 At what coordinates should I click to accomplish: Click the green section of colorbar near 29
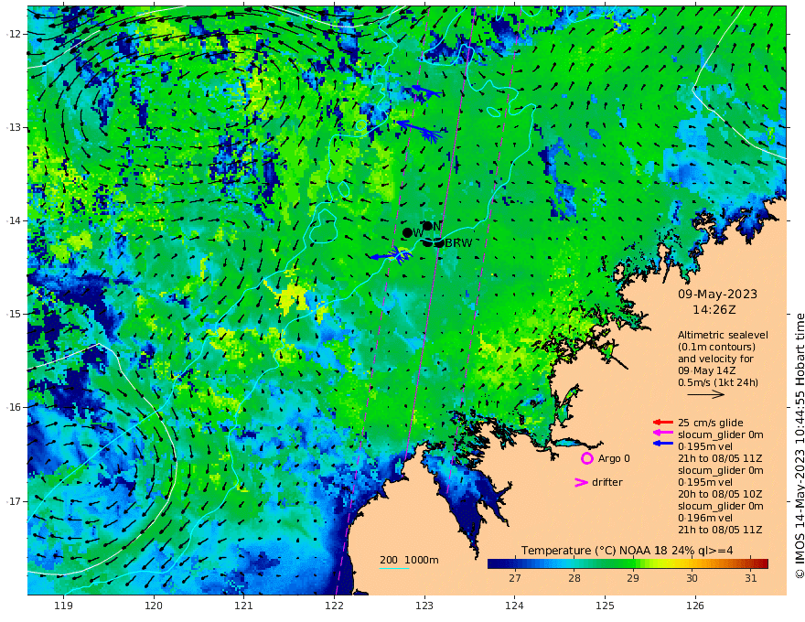point(629,564)
